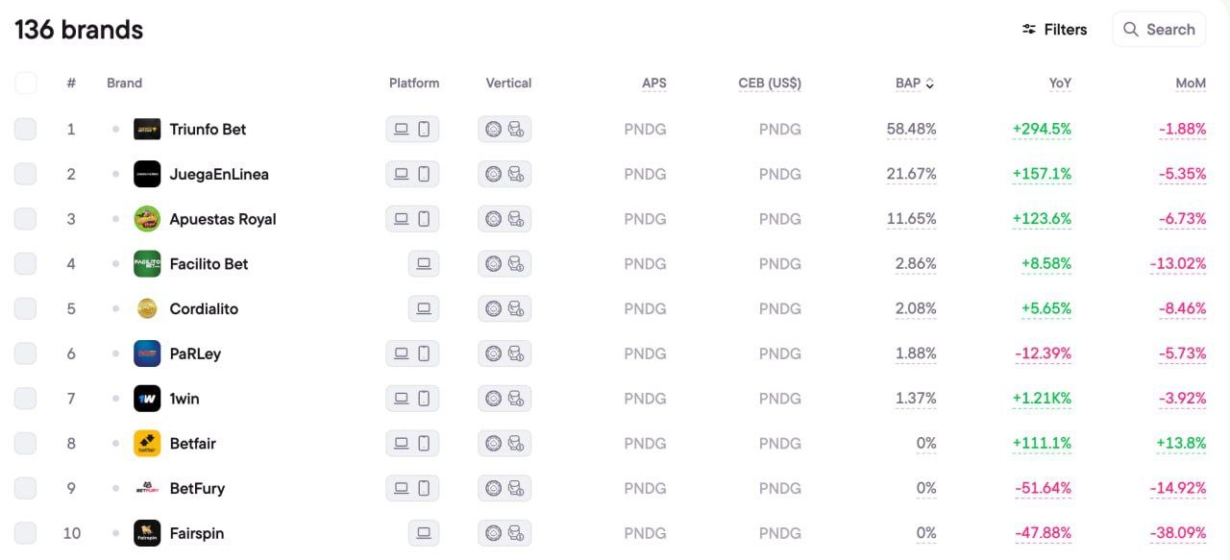The height and width of the screenshot is (560, 1230).
Task: Click the Search input field
Action: [1159, 30]
